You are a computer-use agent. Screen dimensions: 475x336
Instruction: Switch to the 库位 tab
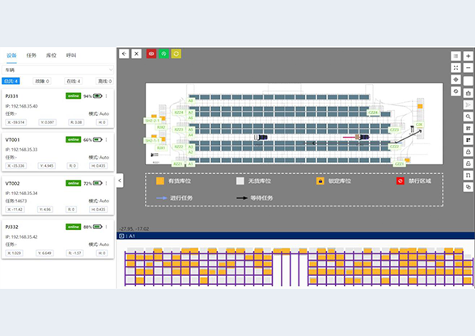(51, 55)
